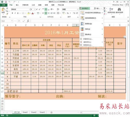Open the Developer tab
130x117 pixels.
[x=61, y=5]
